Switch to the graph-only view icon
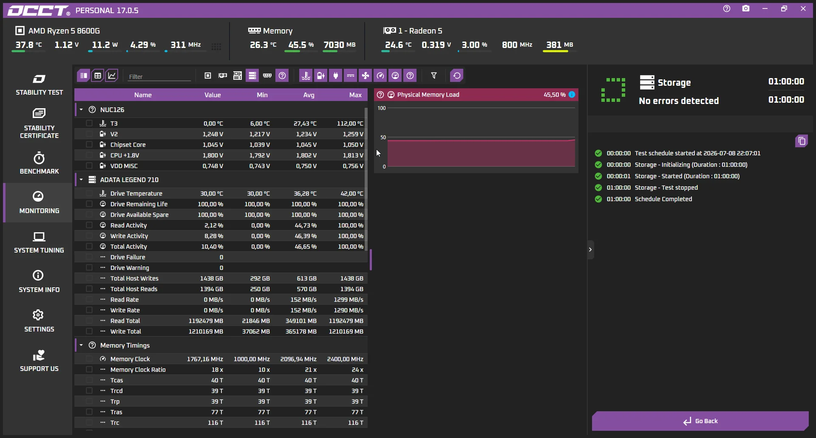 tap(112, 76)
